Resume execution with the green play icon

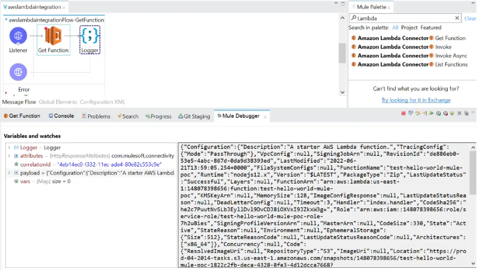[x=432, y=114]
